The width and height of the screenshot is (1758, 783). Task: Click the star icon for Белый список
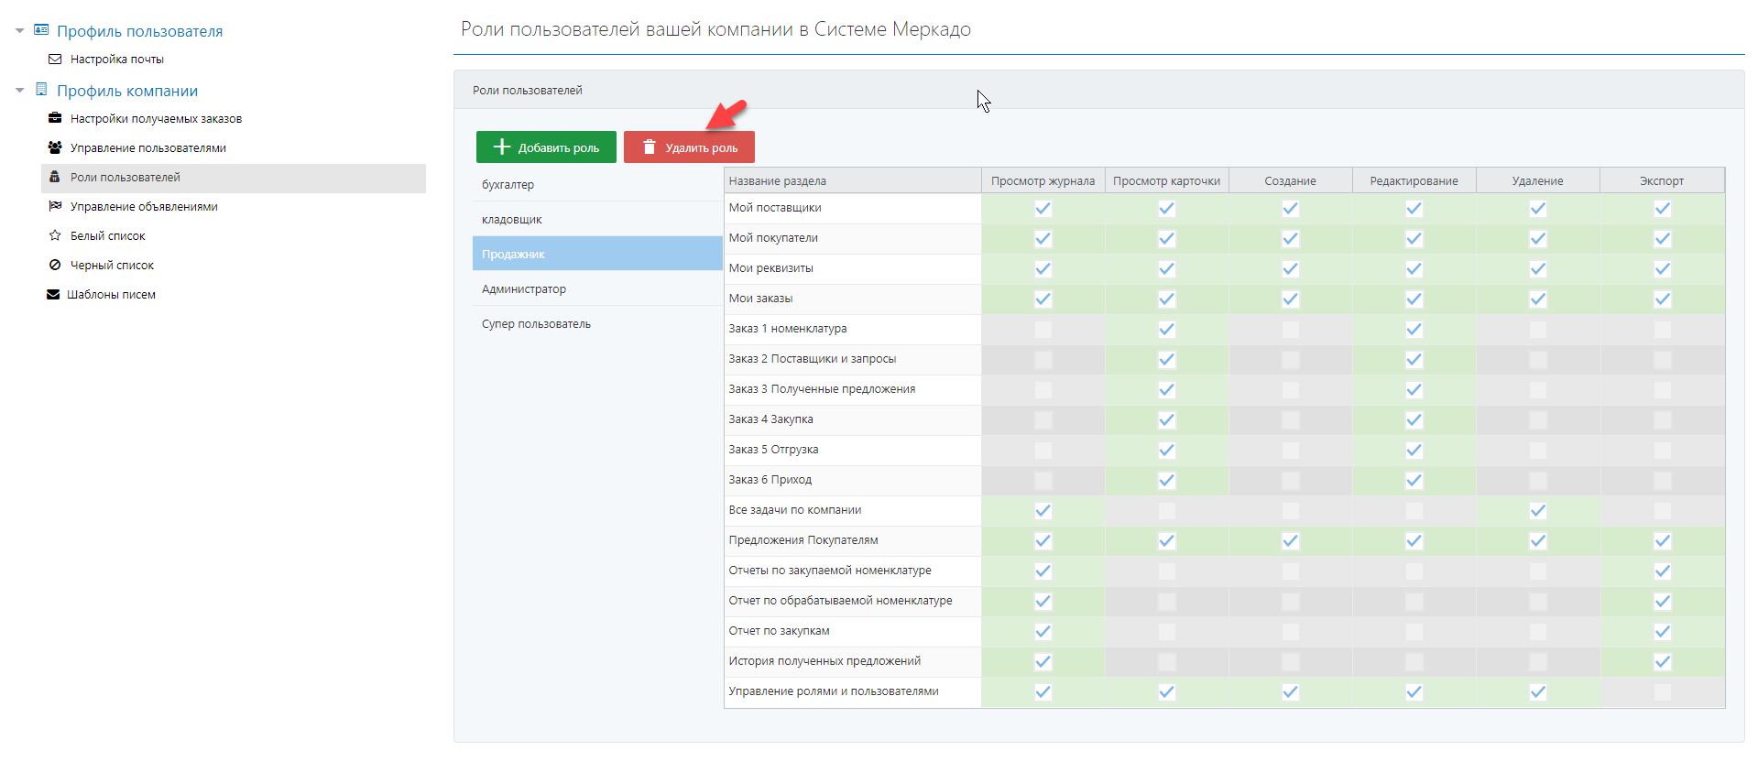[55, 235]
